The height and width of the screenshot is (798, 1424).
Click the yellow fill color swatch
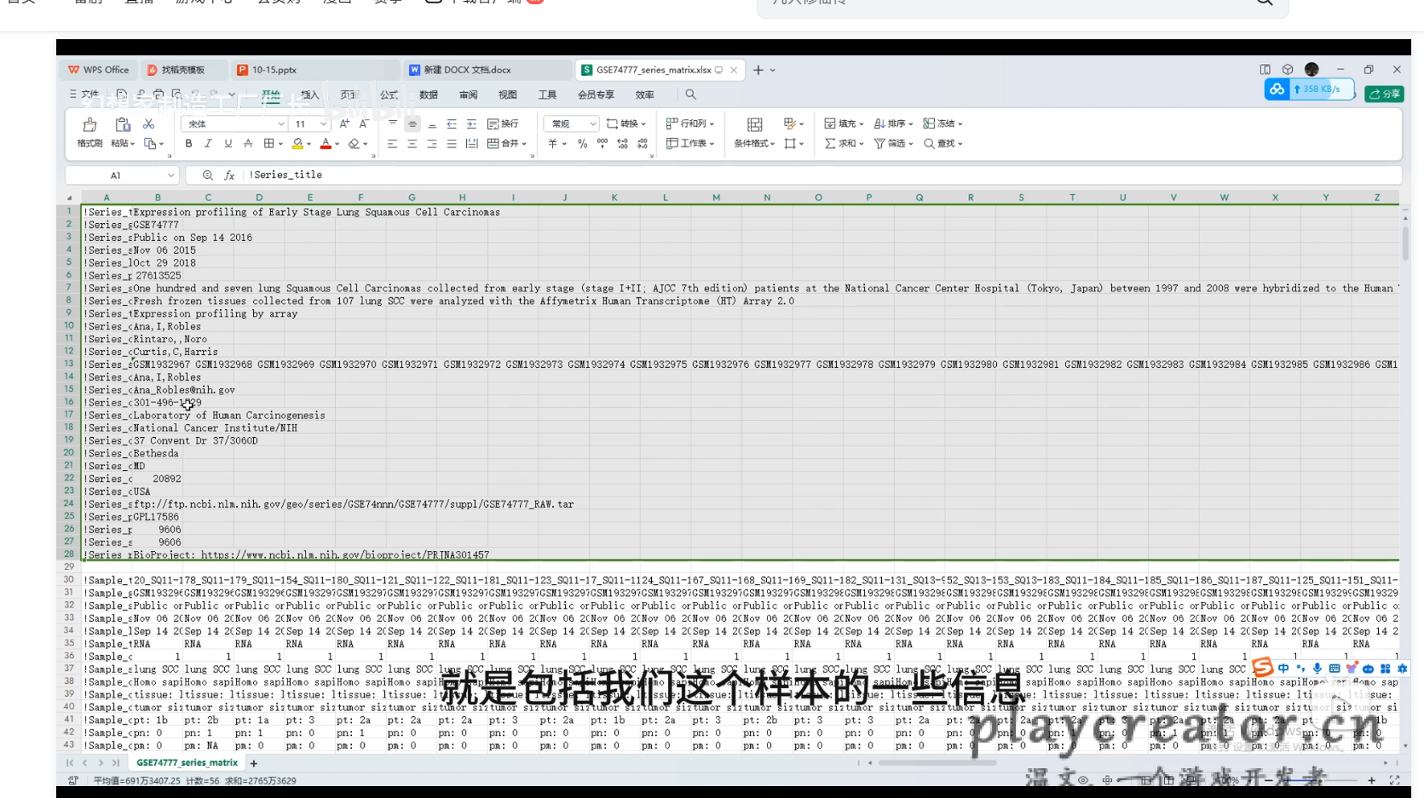(297, 144)
